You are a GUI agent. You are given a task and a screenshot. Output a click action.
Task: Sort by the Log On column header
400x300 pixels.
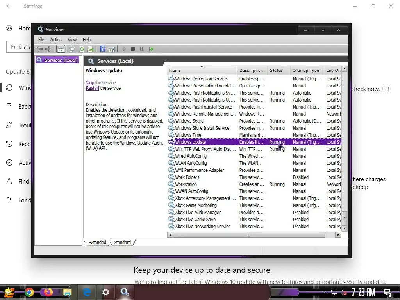coord(333,70)
